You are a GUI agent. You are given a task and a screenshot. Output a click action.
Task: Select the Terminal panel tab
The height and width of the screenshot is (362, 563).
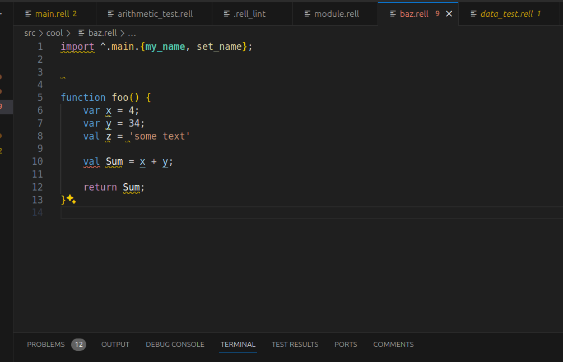coord(238,345)
